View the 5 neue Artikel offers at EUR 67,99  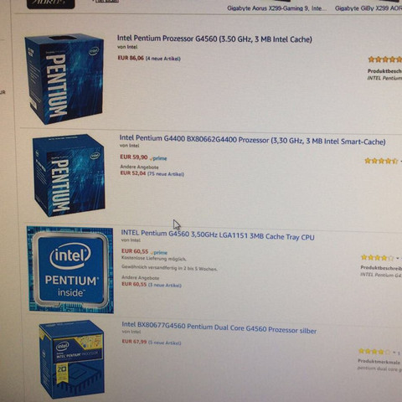click(x=164, y=343)
